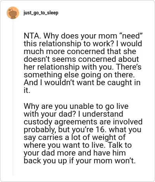Viewport: 155px width, 182px height.
Task: Click the line "And I wouldn't want be caught in"
Action: (82, 82)
